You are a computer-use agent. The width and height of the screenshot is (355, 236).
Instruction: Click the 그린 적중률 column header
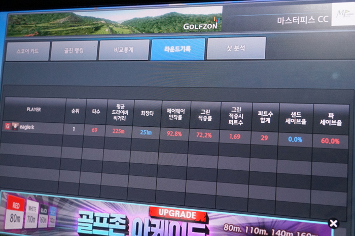tap(205, 115)
